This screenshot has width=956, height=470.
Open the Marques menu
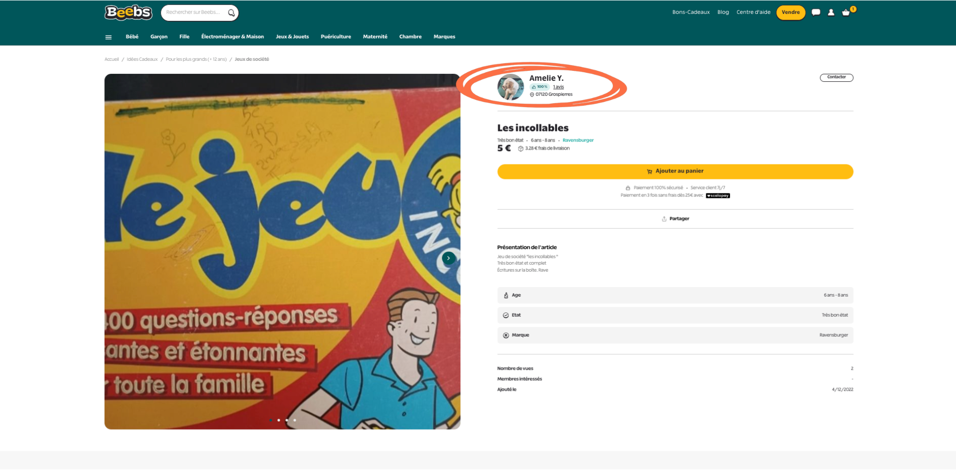point(444,37)
